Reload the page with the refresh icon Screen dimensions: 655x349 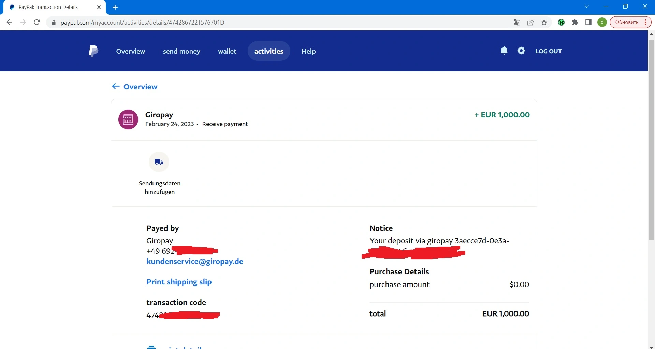tap(37, 23)
